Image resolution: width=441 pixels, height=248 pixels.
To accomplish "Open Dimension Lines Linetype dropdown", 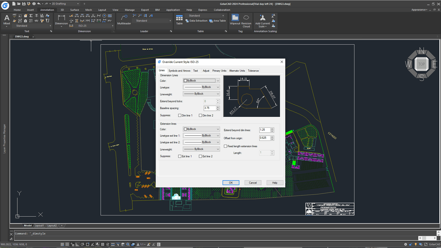I will (x=201, y=87).
